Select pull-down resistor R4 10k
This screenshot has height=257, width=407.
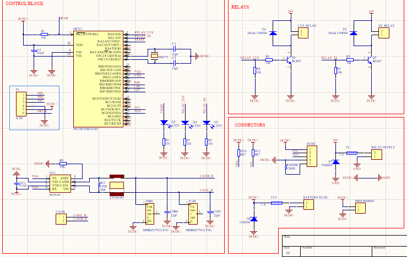pyautogui.click(x=255, y=70)
